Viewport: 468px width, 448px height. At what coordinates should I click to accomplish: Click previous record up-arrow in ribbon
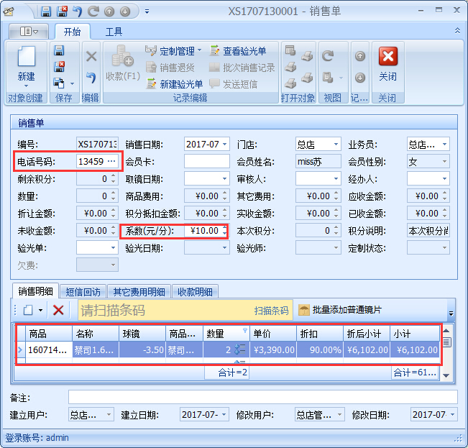click(x=360, y=56)
